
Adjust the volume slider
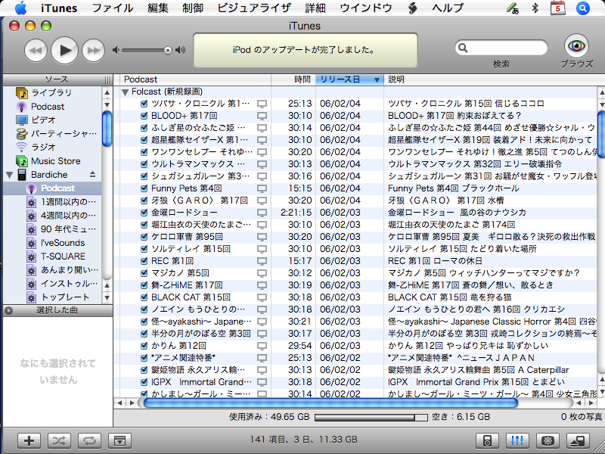click(147, 50)
